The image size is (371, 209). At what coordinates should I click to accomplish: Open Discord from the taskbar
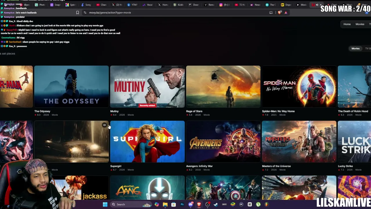[x=190, y=204]
